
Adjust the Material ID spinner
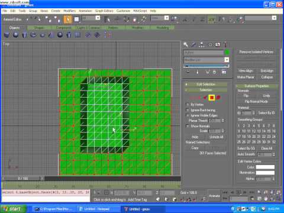point(253,113)
